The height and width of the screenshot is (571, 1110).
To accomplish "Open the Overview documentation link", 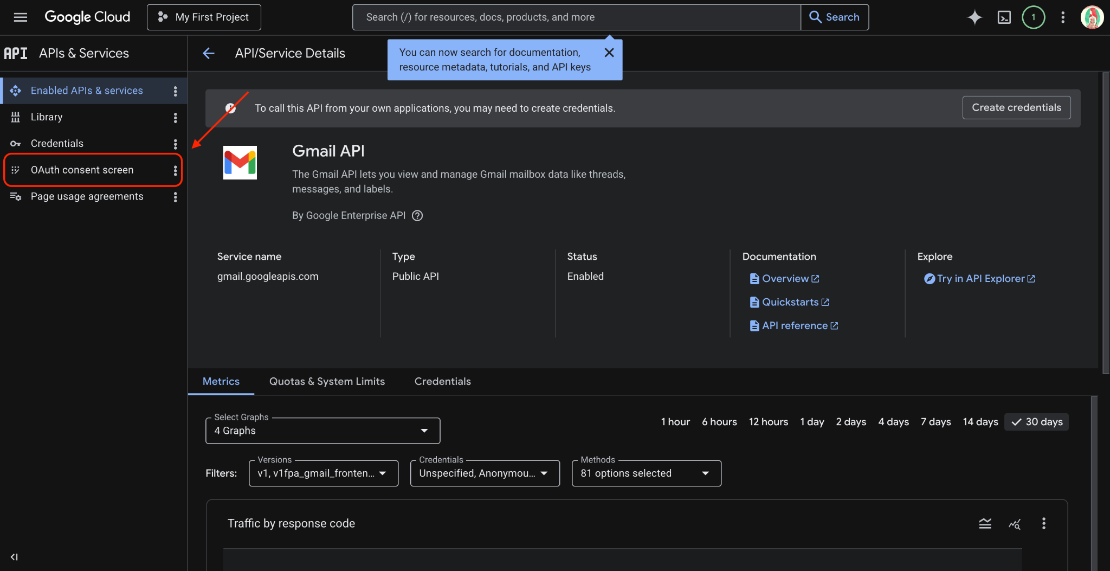I will 784,279.
